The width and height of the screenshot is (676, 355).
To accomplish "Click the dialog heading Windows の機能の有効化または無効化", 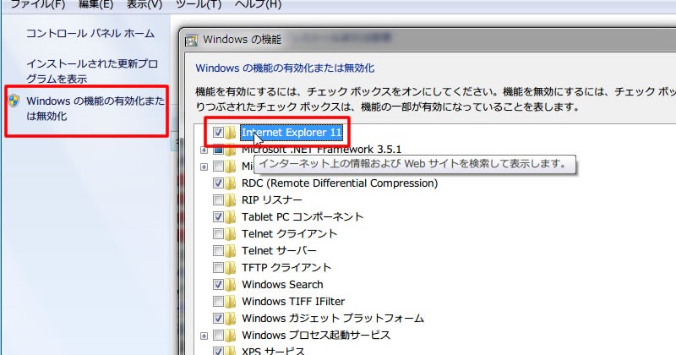I will click(x=285, y=68).
